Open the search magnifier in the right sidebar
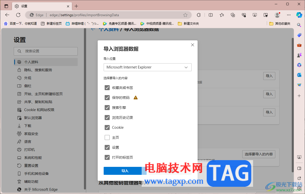This screenshot has height=194, width=305. pyautogui.click(x=299, y=25)
